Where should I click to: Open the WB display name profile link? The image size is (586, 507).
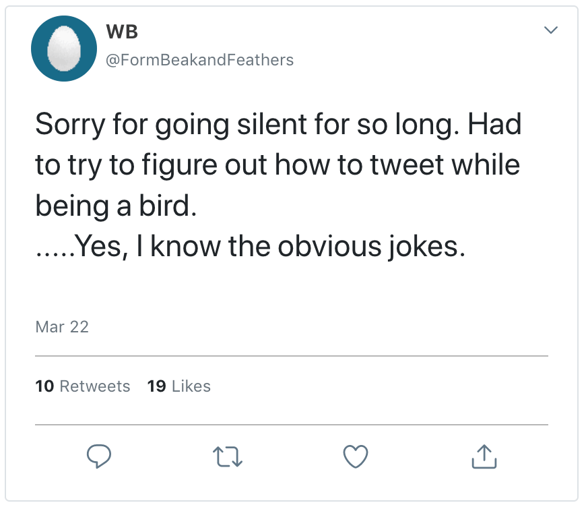coord(122,32)
